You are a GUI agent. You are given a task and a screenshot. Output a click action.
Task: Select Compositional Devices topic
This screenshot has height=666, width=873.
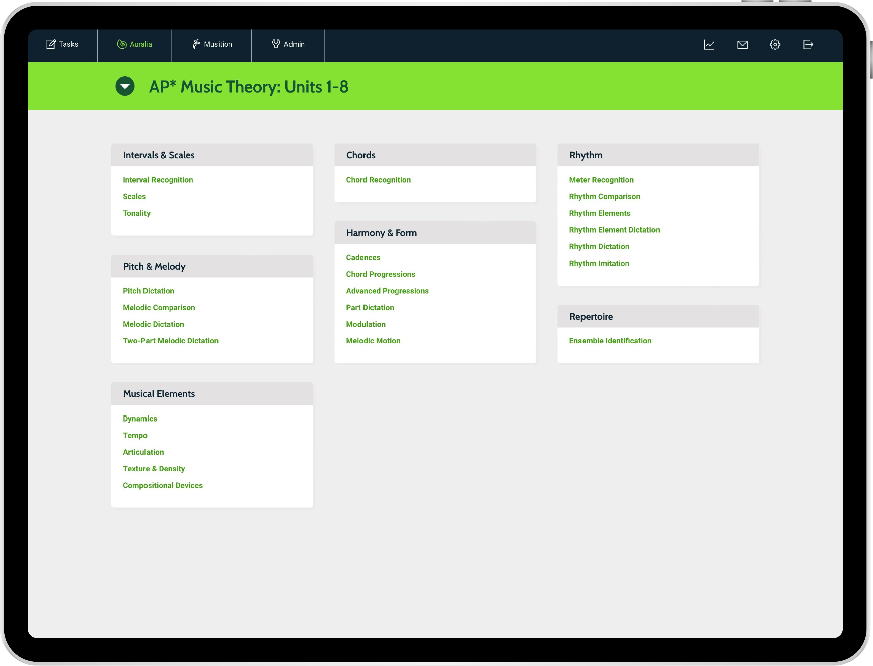point(163,485)
